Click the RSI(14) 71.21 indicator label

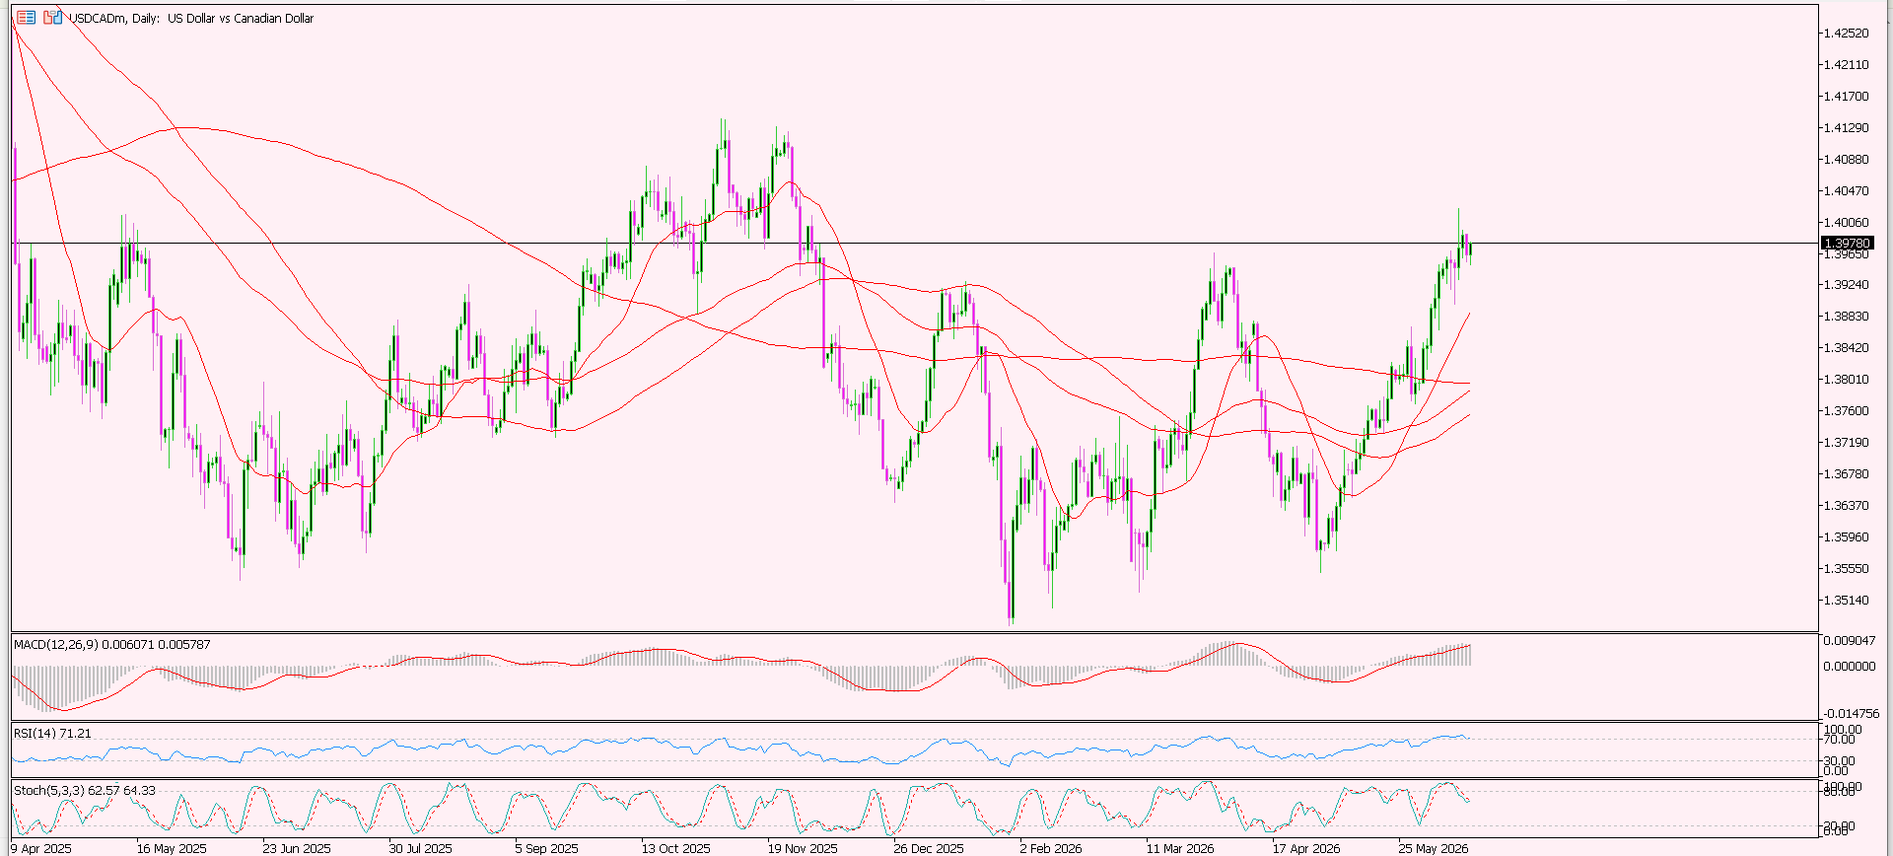(x=52, y=734)
